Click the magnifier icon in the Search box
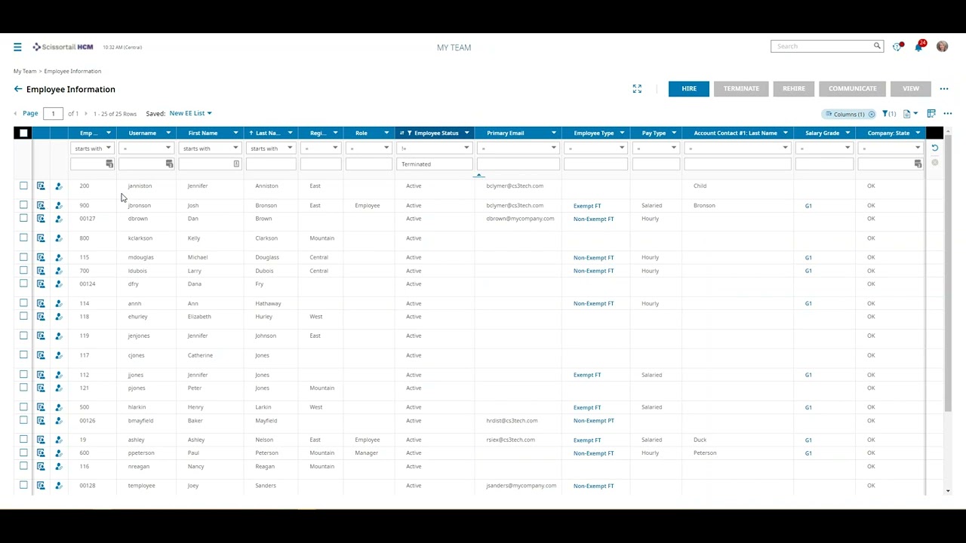The width and height of the screenshot is (966, 543). coord(877,46)
